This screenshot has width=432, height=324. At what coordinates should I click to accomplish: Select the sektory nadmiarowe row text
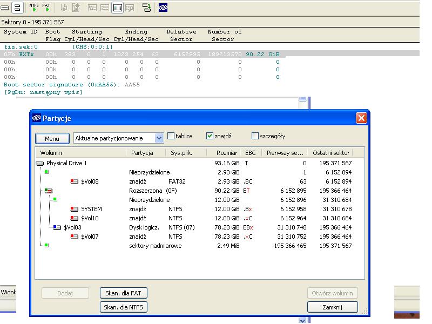156,246
